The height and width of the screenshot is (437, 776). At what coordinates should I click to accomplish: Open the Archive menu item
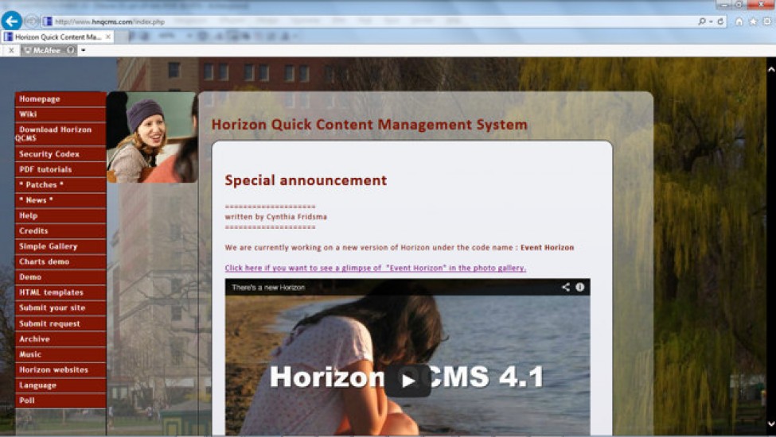(x=60, y=338)
